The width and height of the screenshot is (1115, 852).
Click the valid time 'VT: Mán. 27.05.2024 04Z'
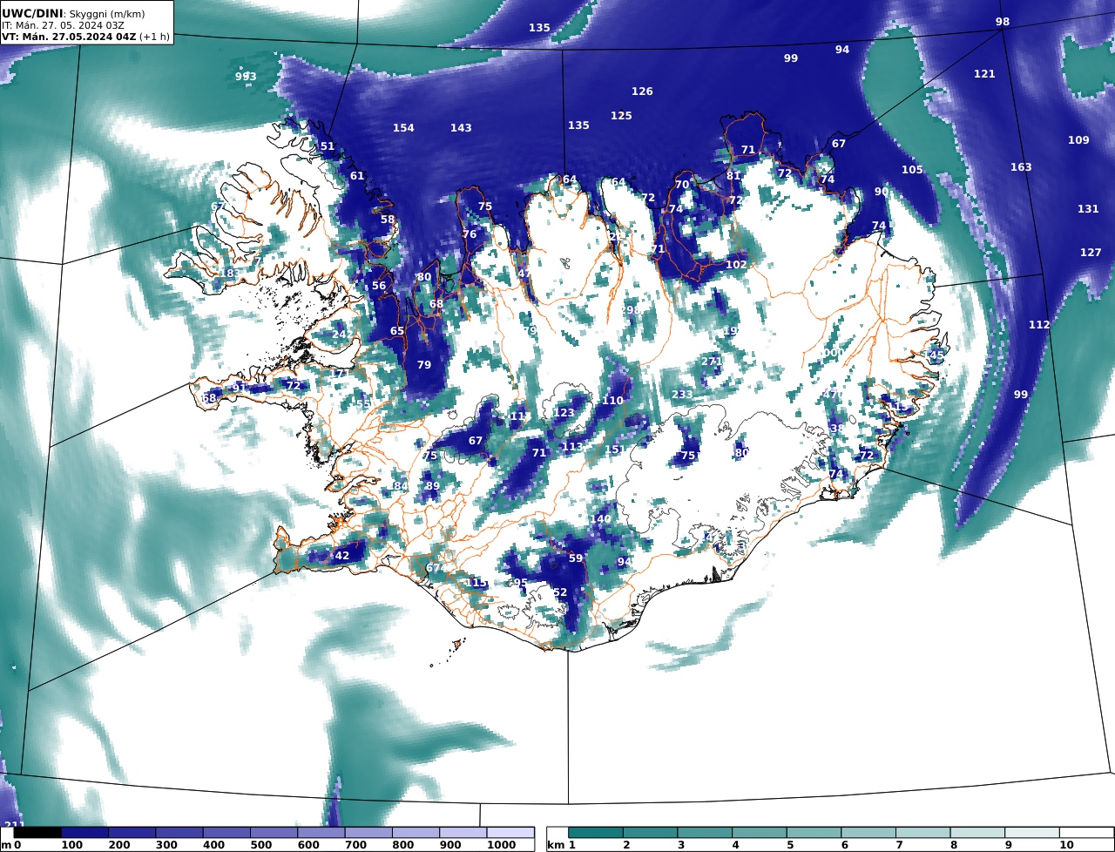click(71, 37)
